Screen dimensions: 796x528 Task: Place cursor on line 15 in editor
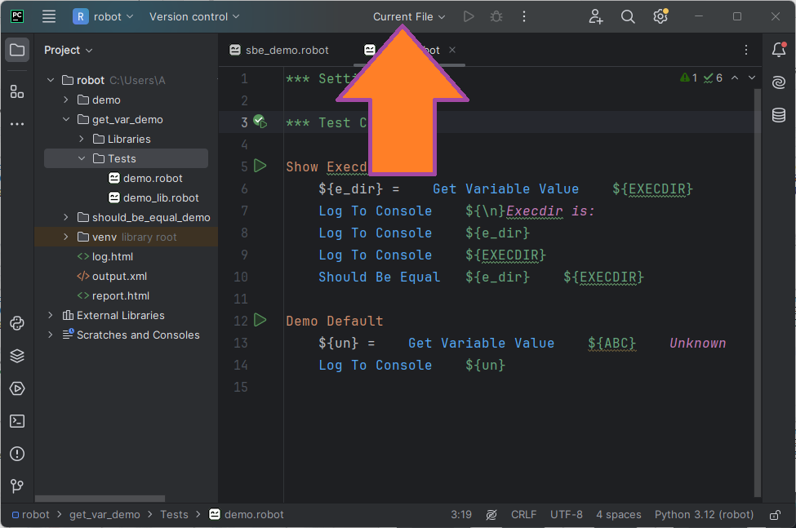(x=518, y=387)
